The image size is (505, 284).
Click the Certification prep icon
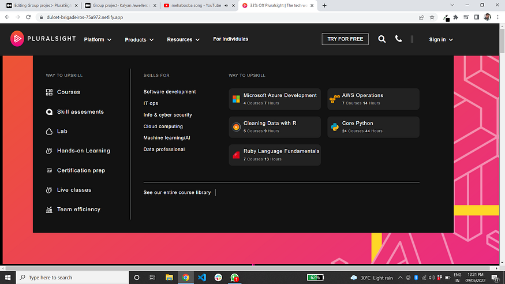point(49,170)
